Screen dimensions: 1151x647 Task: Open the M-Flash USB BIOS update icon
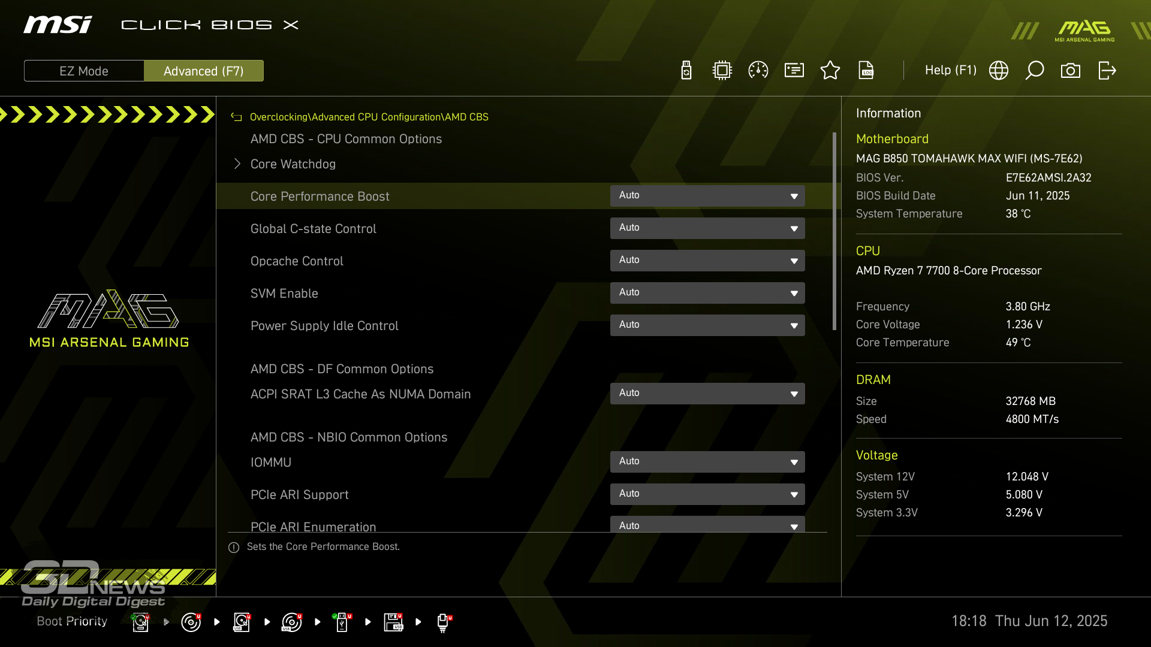[686, 71]
